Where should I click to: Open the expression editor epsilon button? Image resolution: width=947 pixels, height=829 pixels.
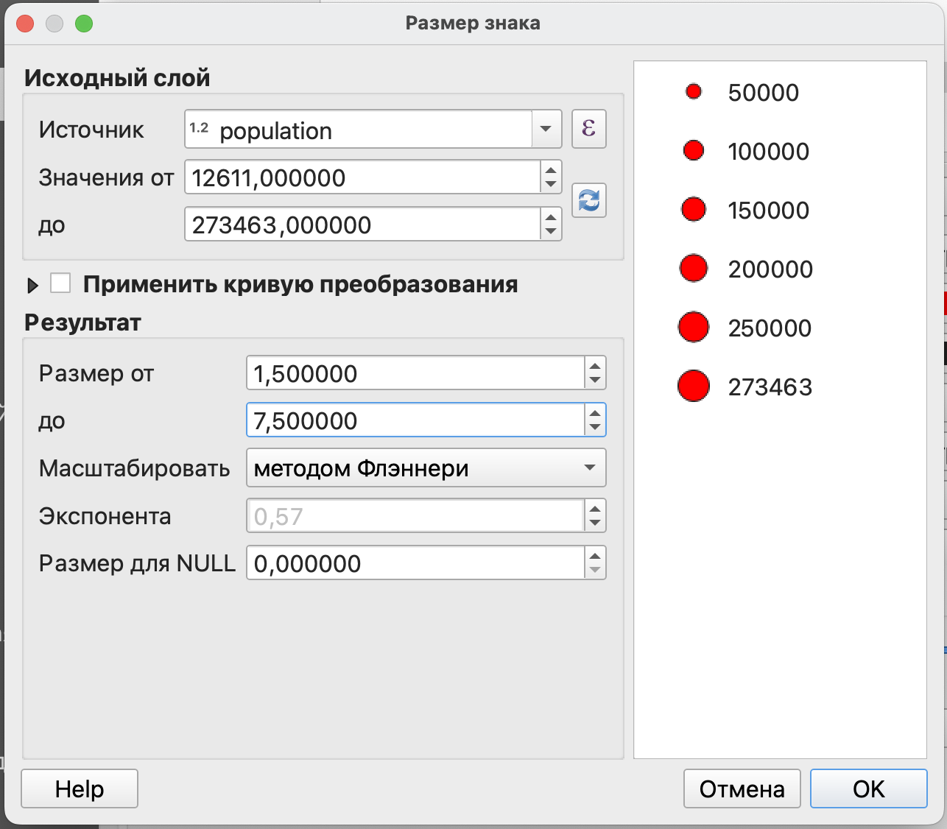[x=588, y=129]
